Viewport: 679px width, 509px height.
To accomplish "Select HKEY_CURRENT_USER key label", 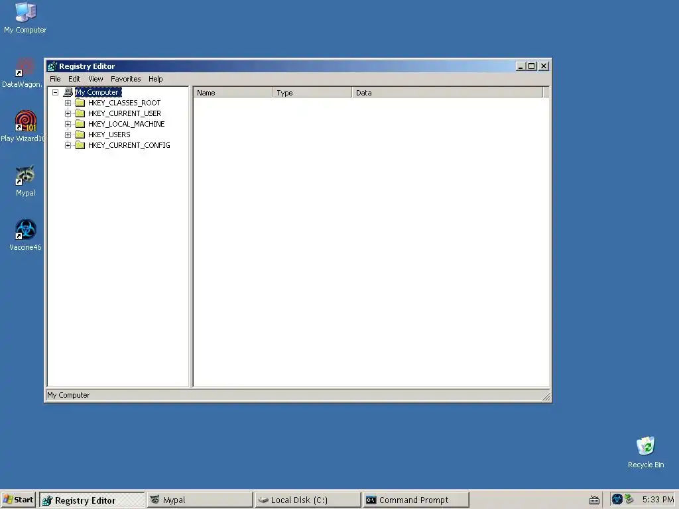I will pyautogui.click(x=125, y=113).
